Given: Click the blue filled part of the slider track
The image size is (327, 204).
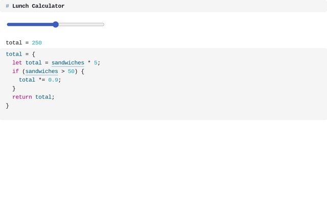Looking at the screenshot, I should tap(31, 24).
